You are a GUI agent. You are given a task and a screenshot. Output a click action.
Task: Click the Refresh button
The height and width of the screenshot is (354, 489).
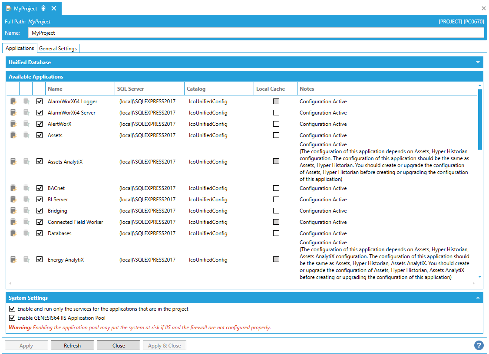click(73, 345)
